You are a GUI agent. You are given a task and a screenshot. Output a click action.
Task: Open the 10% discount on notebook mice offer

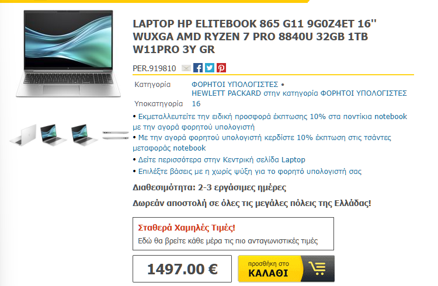270,121
